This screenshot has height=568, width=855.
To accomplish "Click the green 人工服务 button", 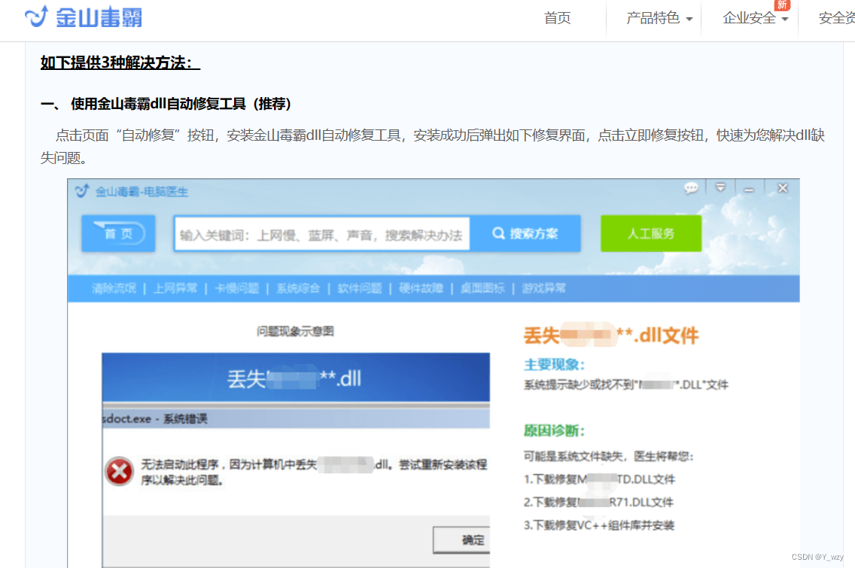I will point(650,233).
